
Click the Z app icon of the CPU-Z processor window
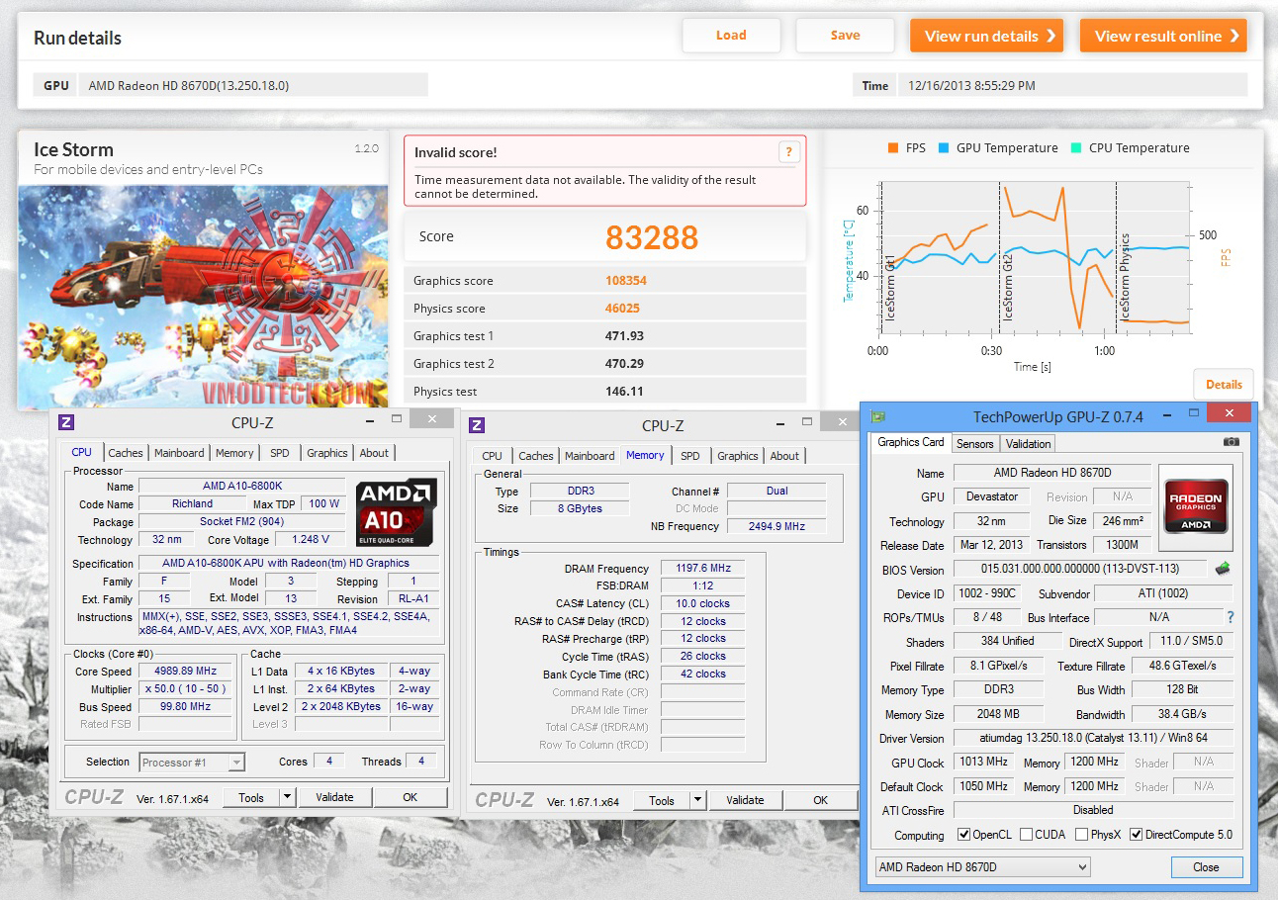(x=66, y=422)
